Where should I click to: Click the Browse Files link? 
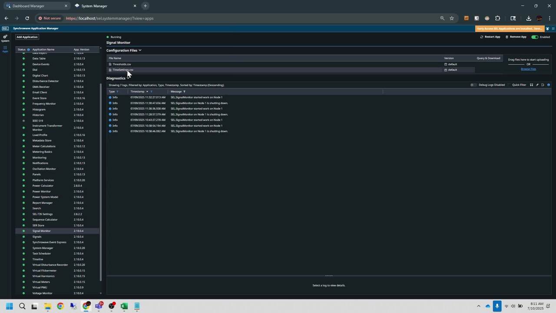point(528,69)
